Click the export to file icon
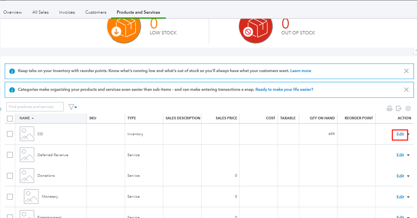The image size is (417, 218). [x=399, y=109]
